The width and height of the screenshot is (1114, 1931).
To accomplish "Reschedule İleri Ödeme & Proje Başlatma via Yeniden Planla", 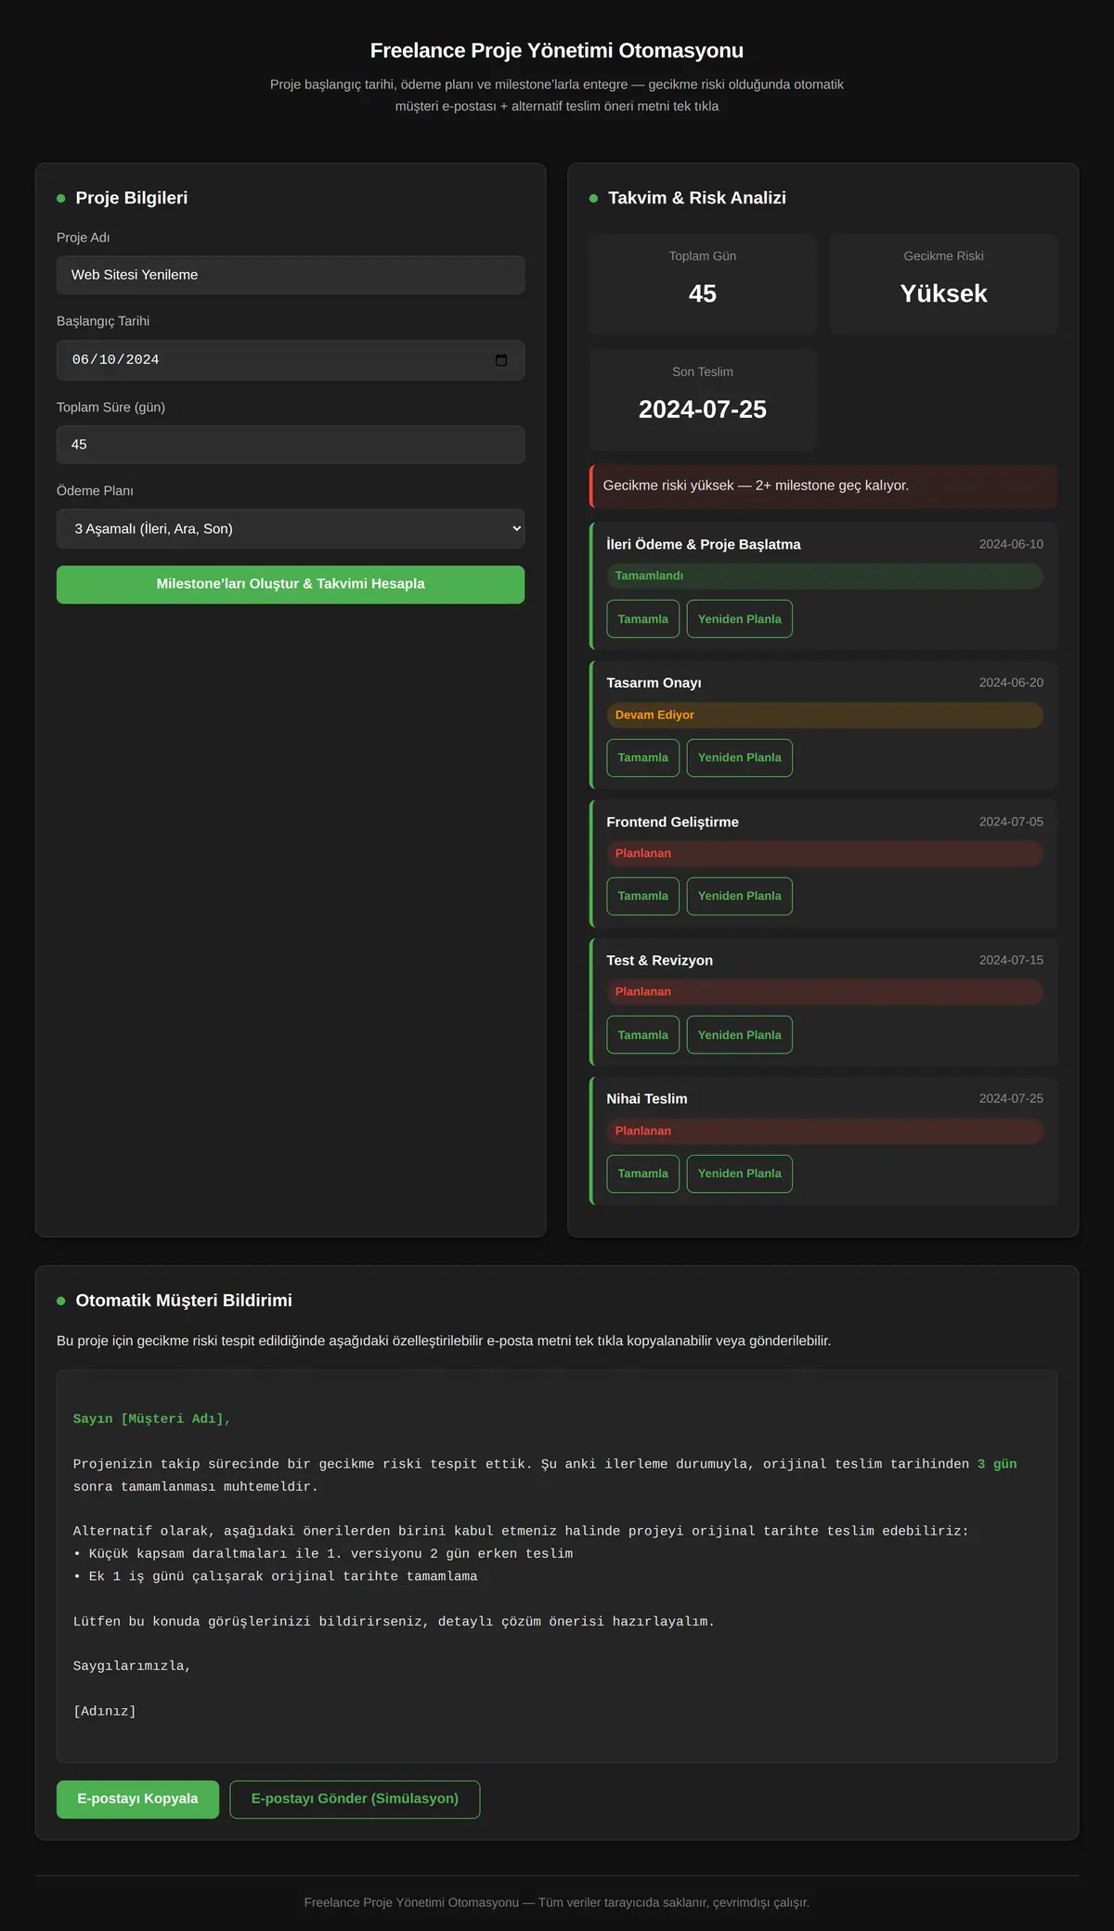I will pos(739,619).
